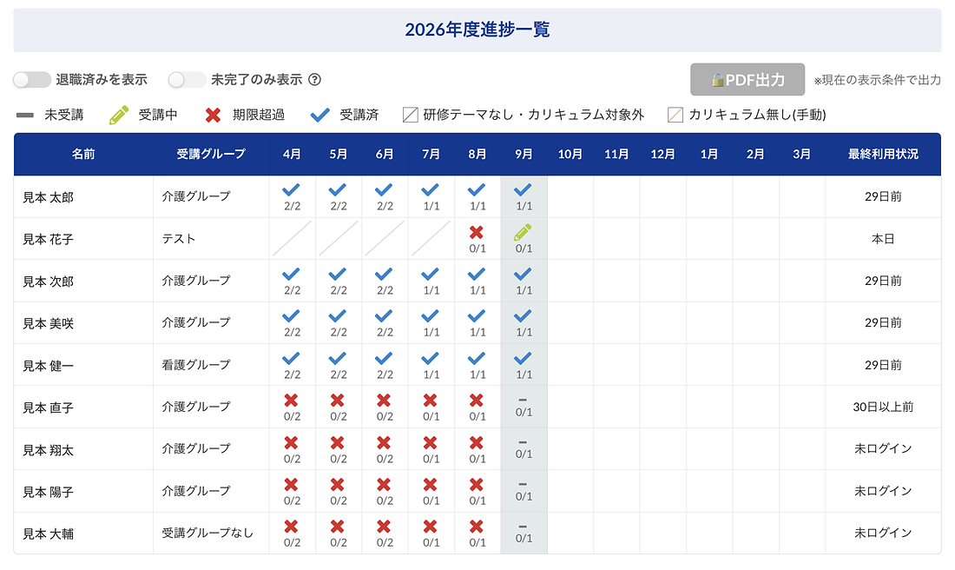Image resolution: width=955 pixels, height=570 pixels.
Task: Click the blue check 受講済 legend icon
Action: (x=319, y=115)
